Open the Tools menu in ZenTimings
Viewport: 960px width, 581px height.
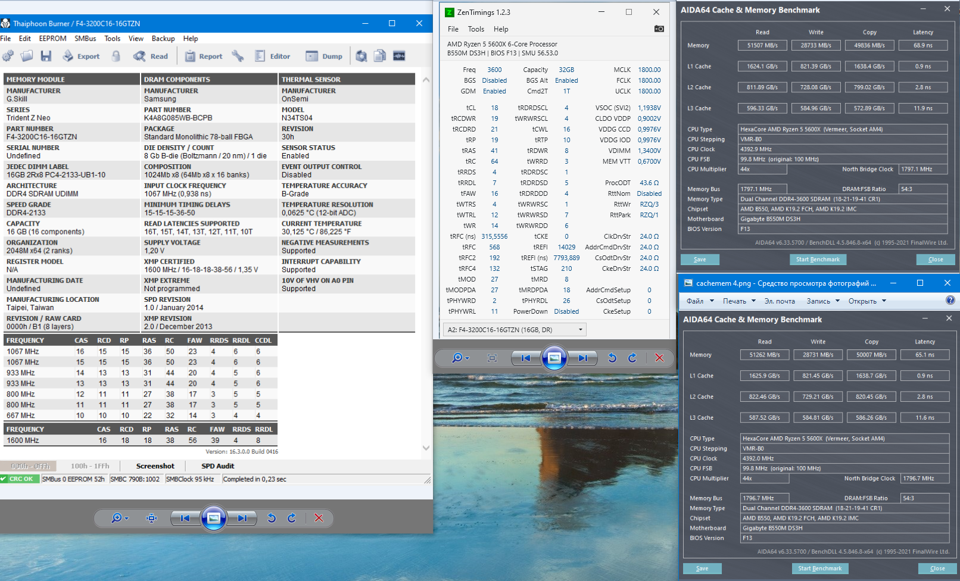[476, 29]
